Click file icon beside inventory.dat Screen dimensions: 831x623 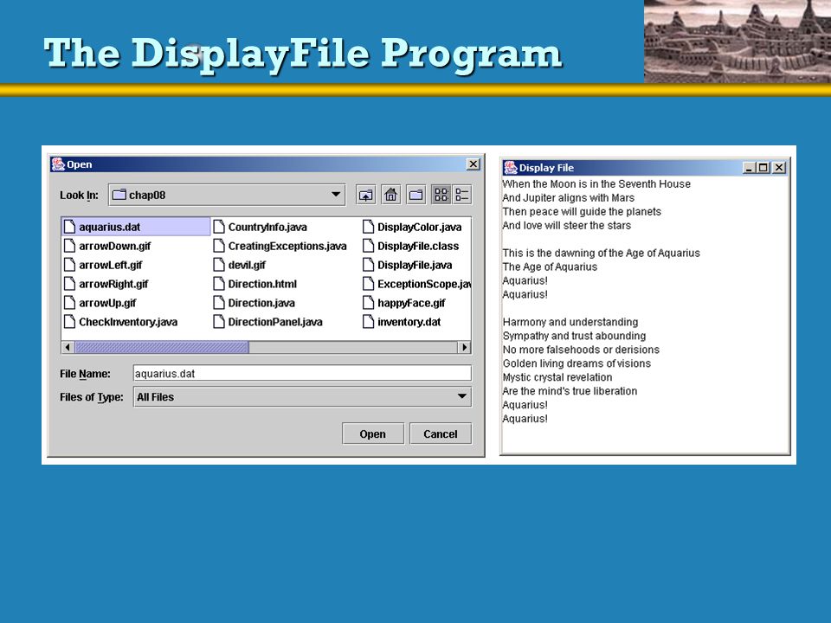coord(369,322)
